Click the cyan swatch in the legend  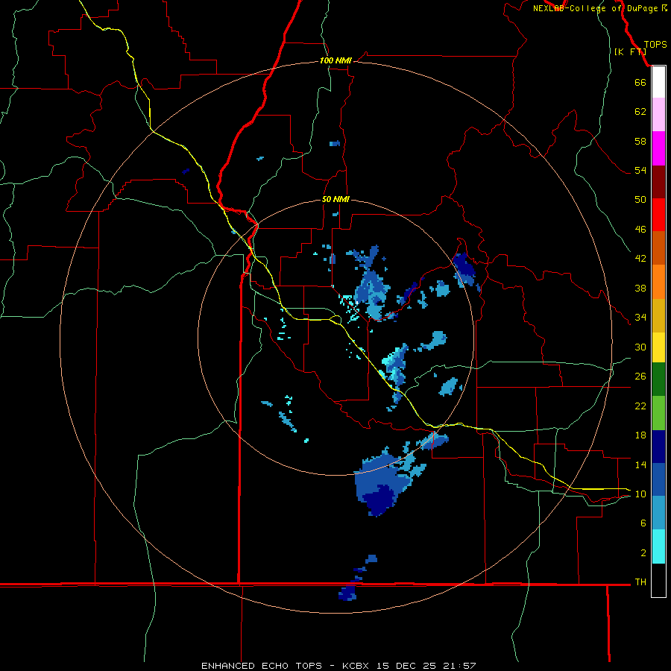click(x=658, y=547)
